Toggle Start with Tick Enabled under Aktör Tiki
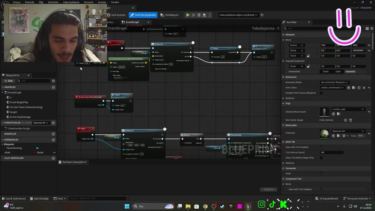 pos(321,147)
